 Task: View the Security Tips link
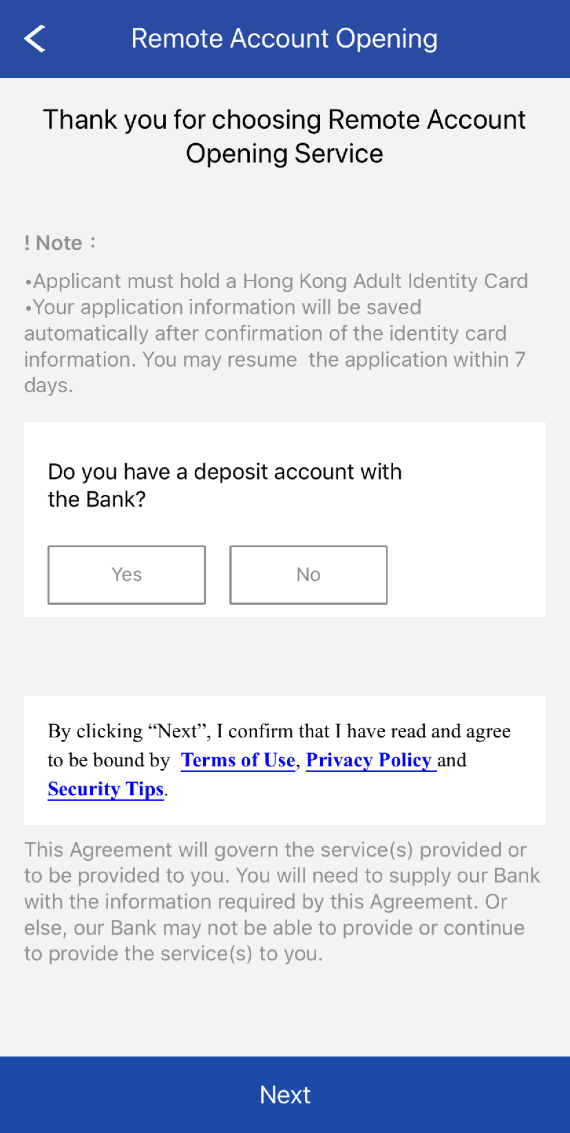pyautogui.click(x=106, y=789)
